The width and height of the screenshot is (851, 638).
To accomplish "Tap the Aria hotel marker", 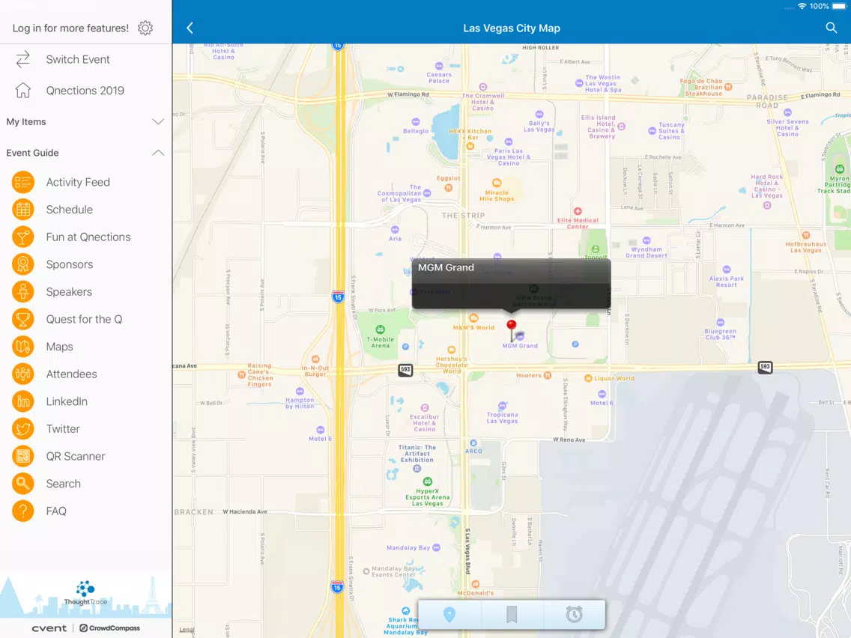I will (395, 229).
